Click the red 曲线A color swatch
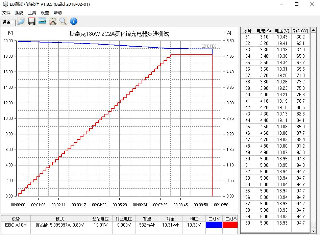Screen dimensions: 320x235 tap(230, 225)
